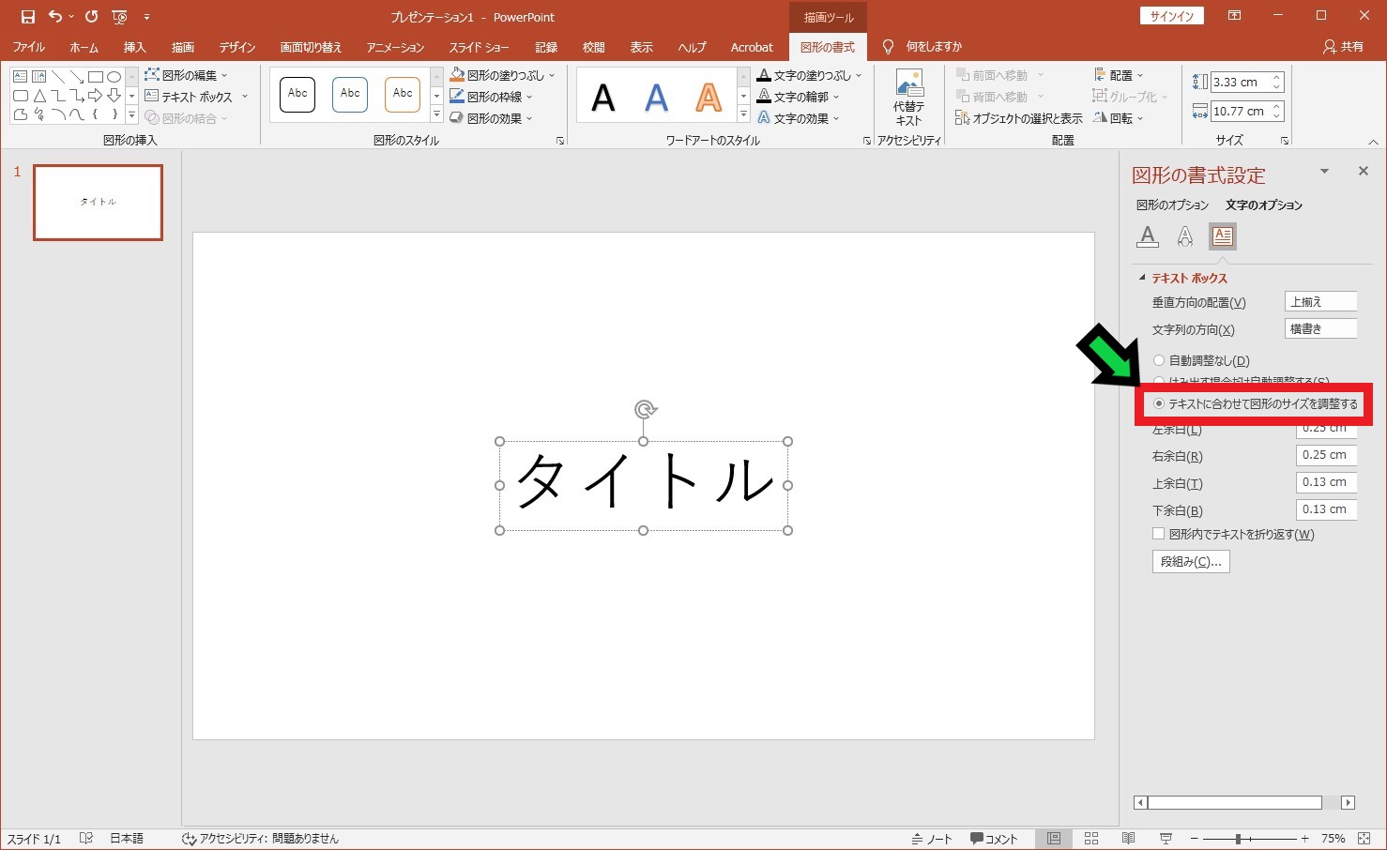Open 文字の輪郭 dropdown

tap(799, 97)
